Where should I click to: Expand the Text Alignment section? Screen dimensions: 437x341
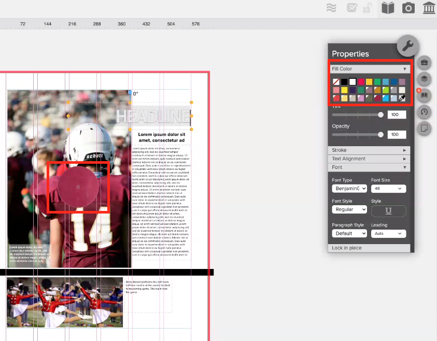click(369, 159)
